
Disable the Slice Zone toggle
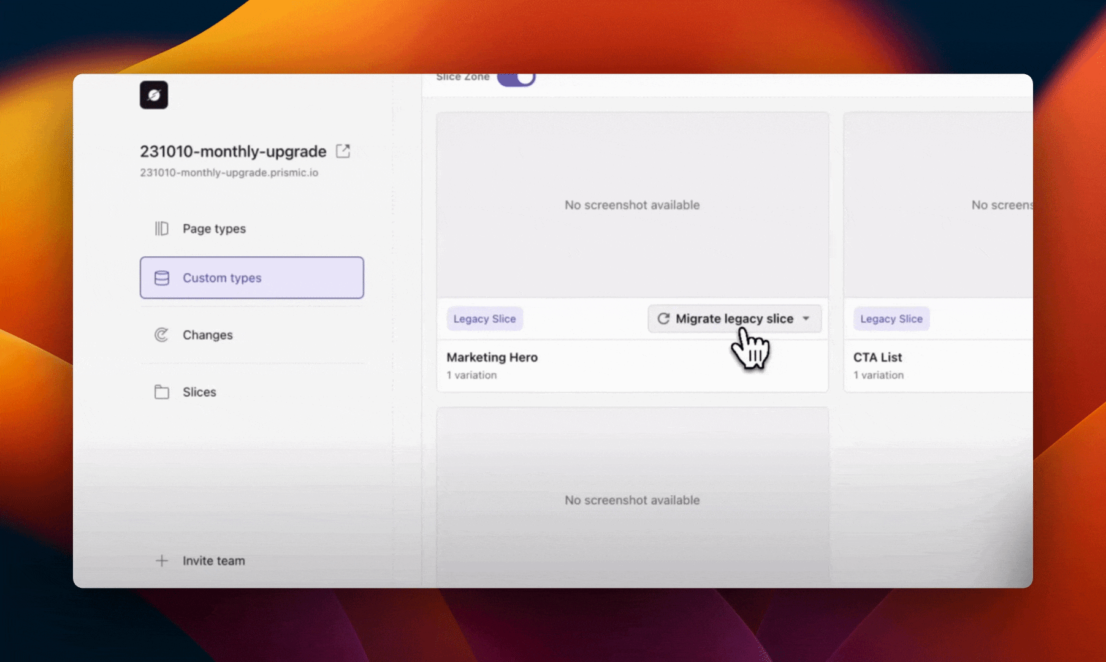pos(516,77)
